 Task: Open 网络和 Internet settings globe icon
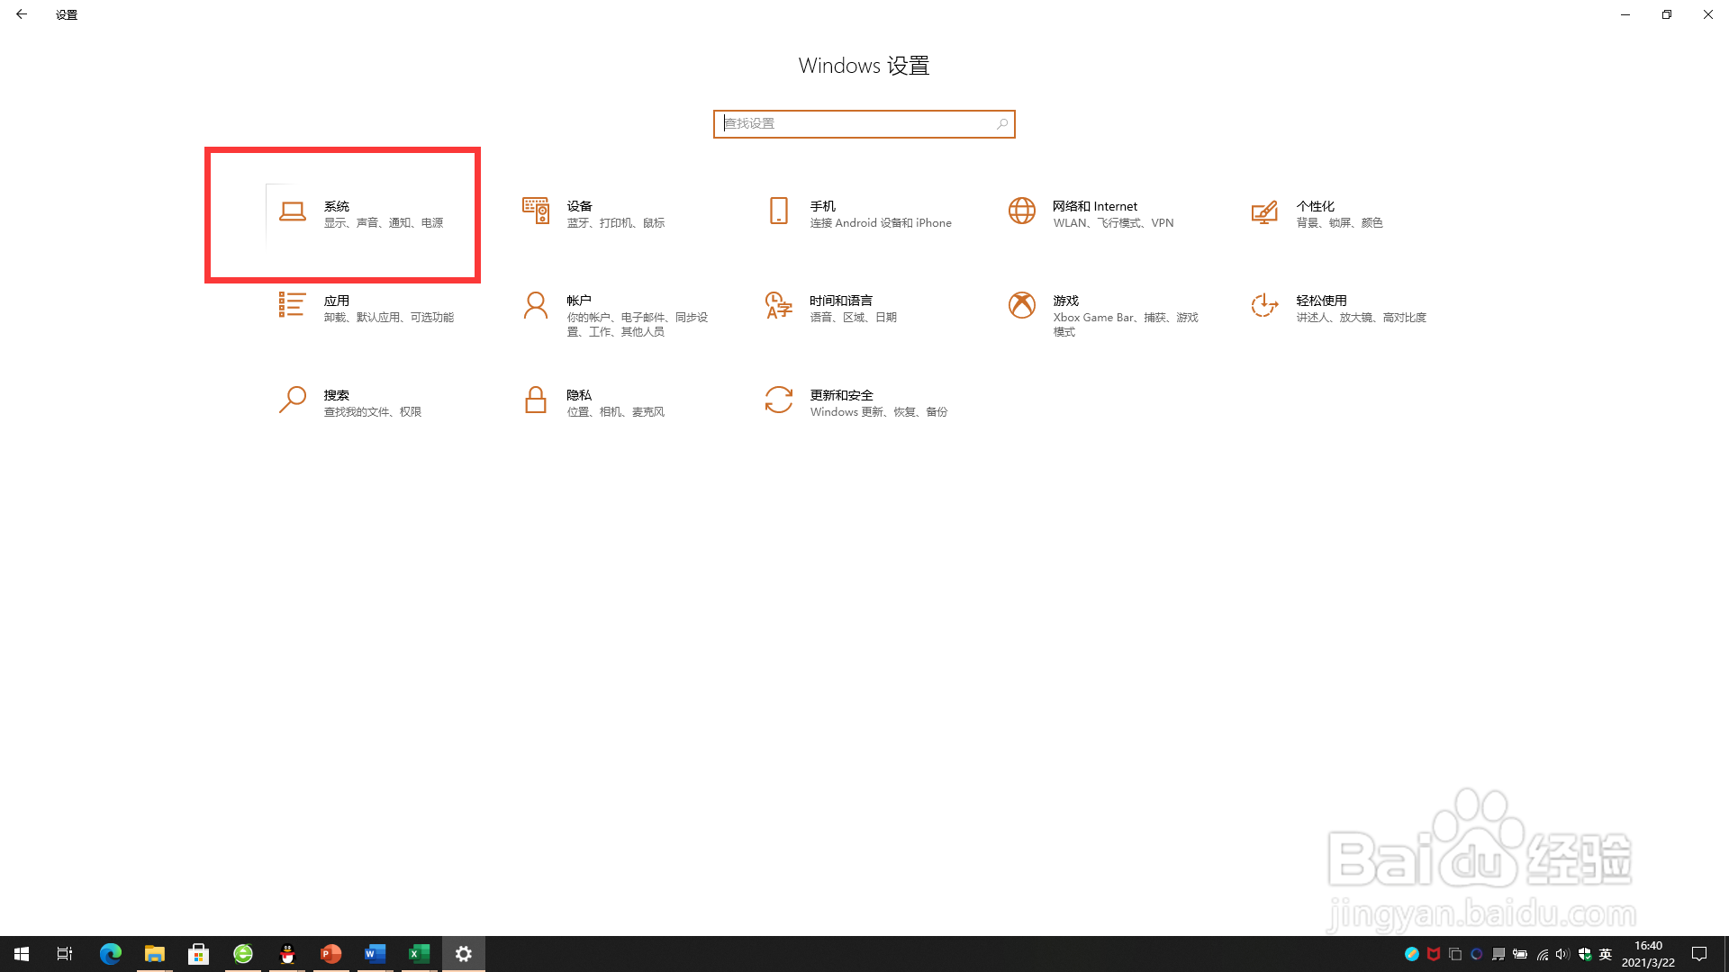click(x=1022, y=211)
